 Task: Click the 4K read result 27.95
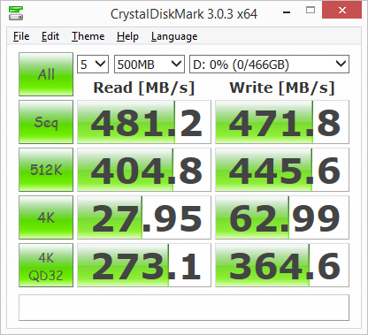click(144, 217)
